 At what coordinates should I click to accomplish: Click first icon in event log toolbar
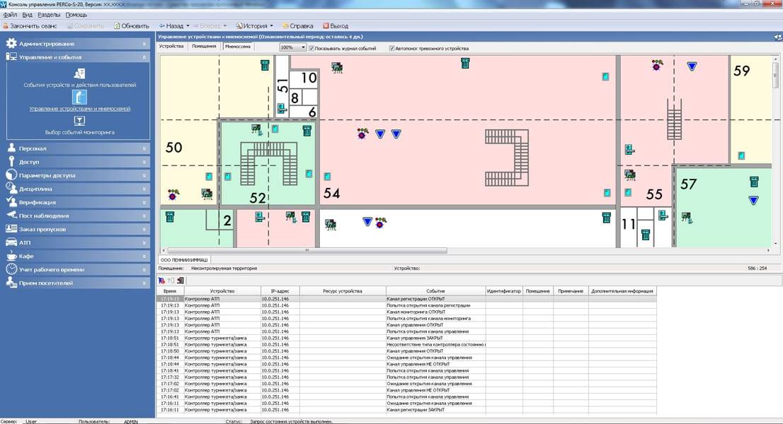162,281
